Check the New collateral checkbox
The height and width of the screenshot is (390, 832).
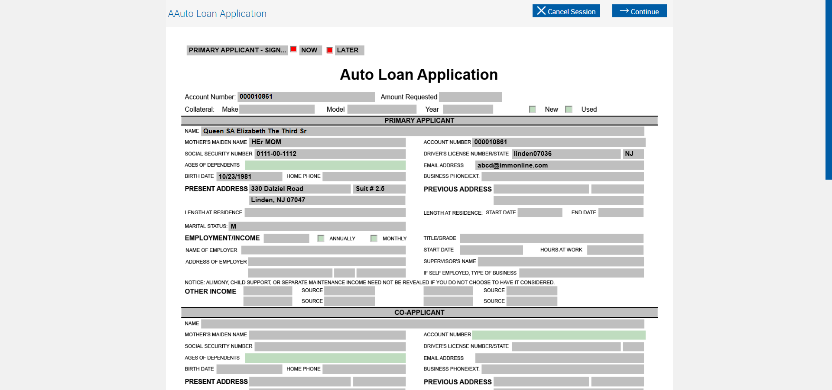click(x=533, y=110)
